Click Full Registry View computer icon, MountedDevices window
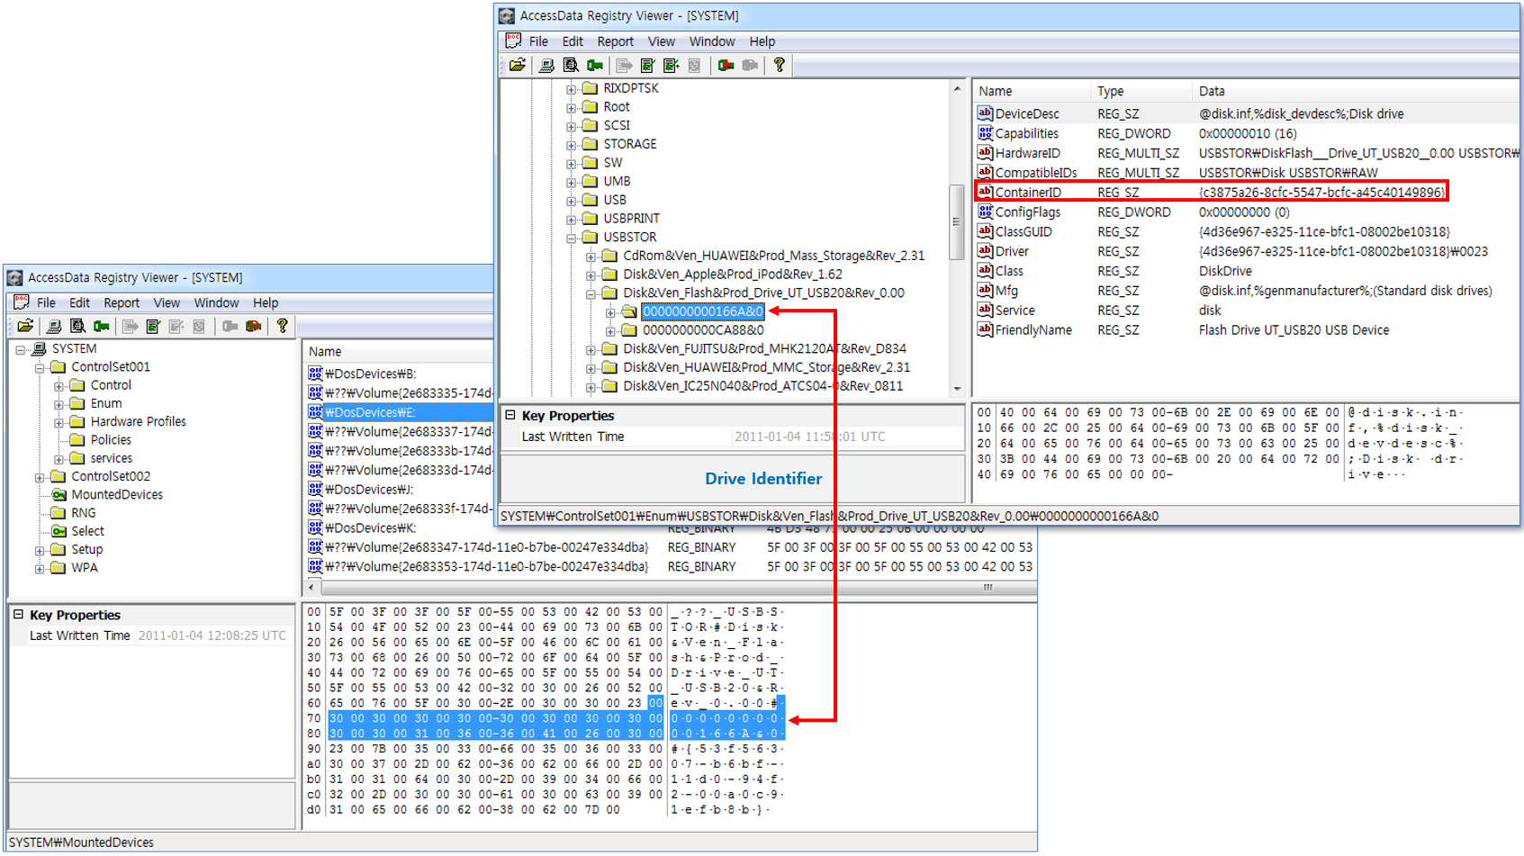 [x=54, y=326]
